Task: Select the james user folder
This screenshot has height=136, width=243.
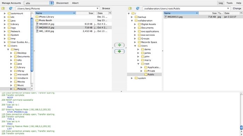Action: point(146,53)
